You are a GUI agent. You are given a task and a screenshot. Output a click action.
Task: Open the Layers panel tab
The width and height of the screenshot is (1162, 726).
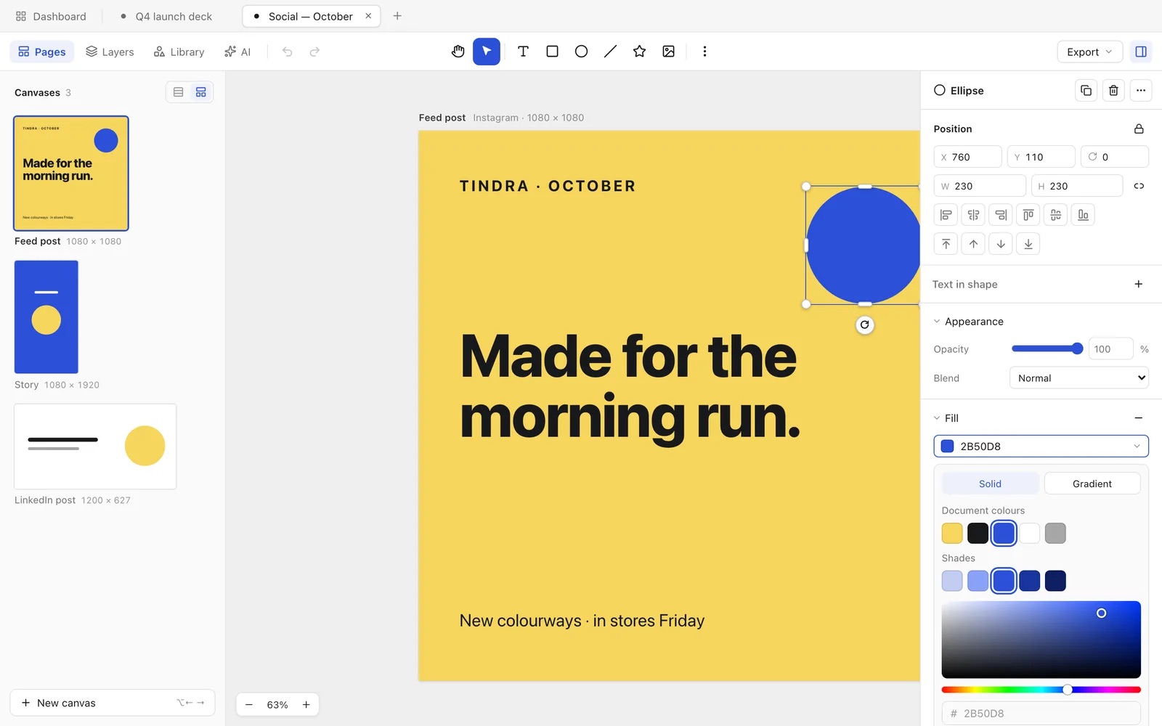coord(110,52)
